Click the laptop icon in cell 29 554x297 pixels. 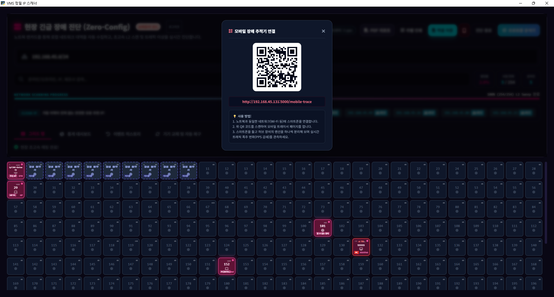[x=16, y=192]
